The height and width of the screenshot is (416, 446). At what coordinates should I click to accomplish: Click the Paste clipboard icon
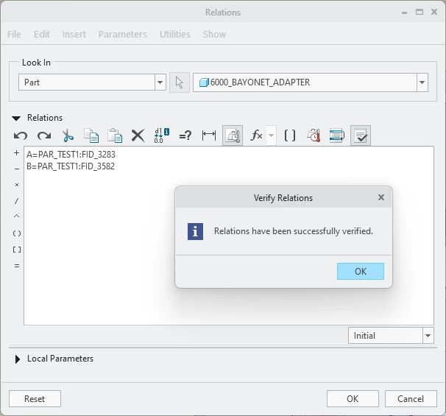coord(115,135)
